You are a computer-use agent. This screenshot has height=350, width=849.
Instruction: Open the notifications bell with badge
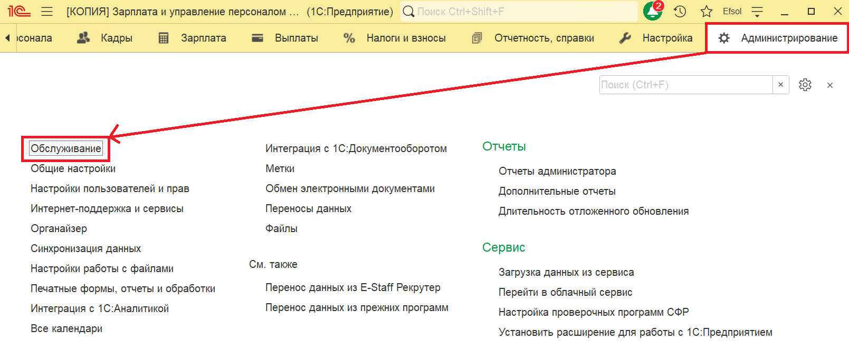[653, 11]
